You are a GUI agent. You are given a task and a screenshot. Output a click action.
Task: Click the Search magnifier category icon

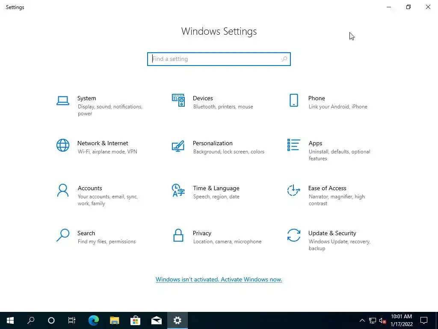click(63, 235)
